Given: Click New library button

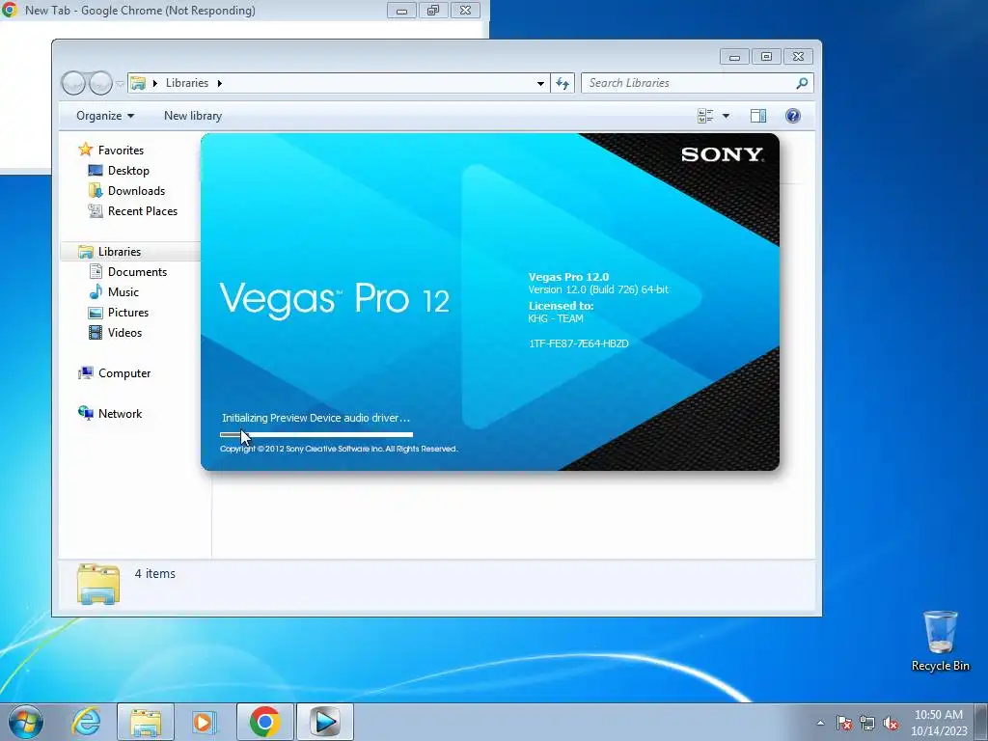Looking at the screenshot, I should (x=193, y=116).
